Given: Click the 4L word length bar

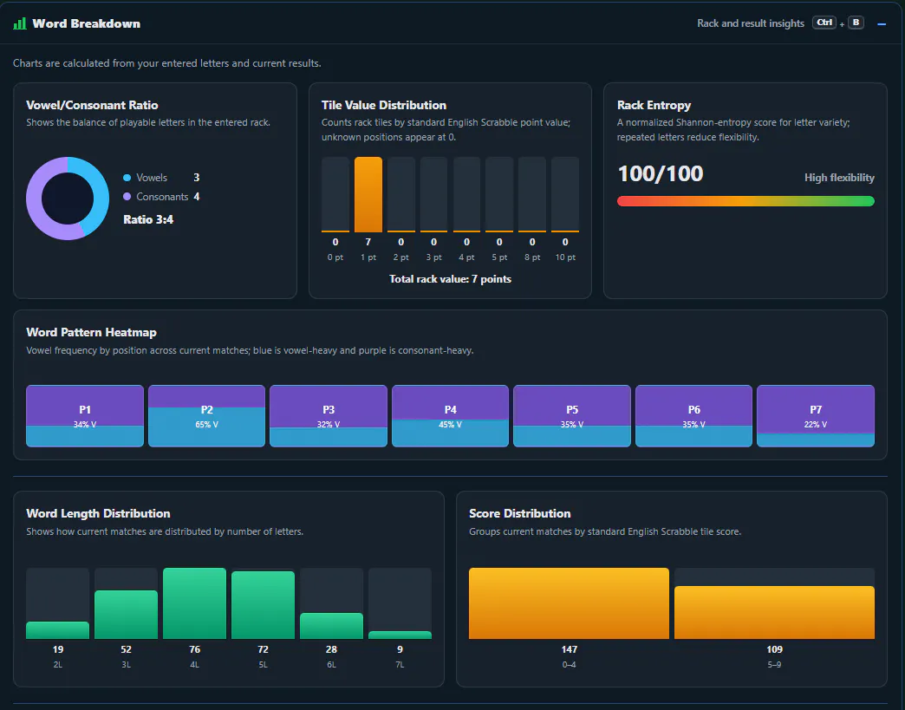Looking at the screenshot, I should click(x=194, y=603).
